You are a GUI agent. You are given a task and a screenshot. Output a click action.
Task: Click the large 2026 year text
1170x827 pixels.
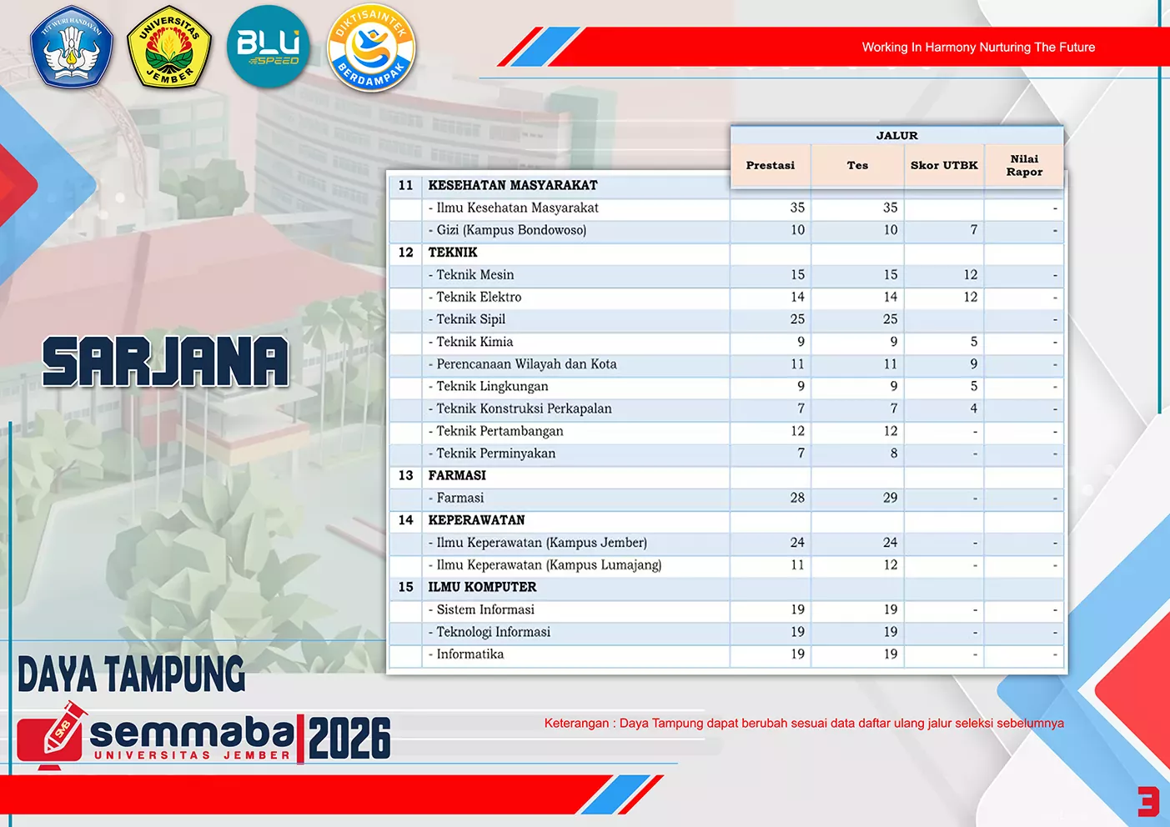click(x=349, y=739)
